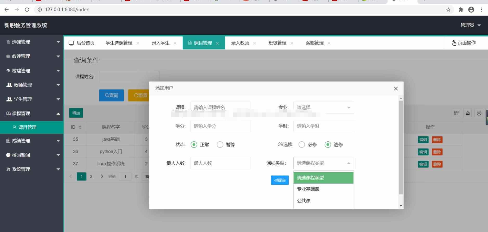Switch to 学生选课管理 tab
488x232 pixels.
119,43
